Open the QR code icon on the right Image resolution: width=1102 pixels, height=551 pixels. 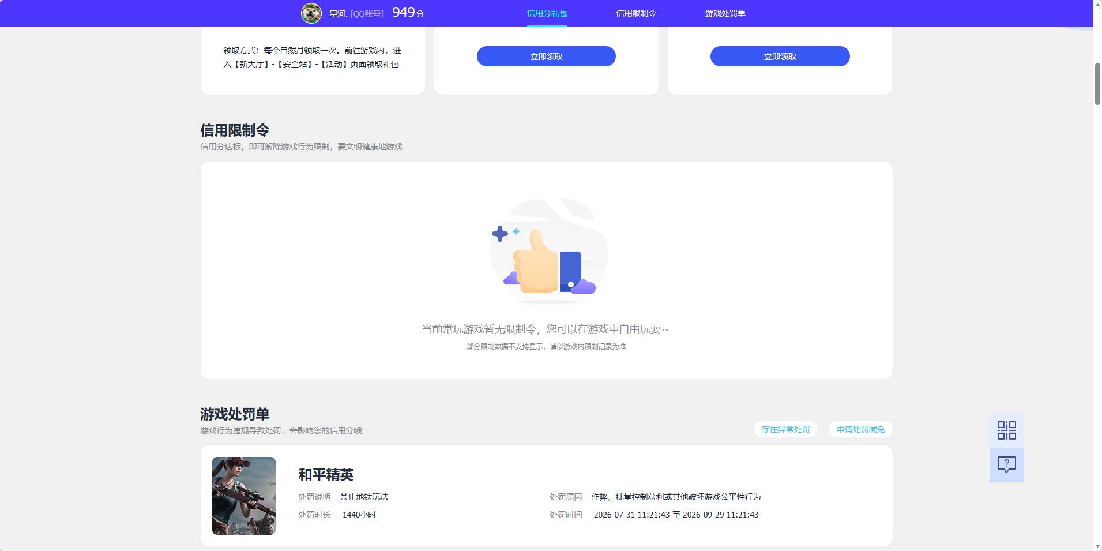click(x=1006, y=430)
